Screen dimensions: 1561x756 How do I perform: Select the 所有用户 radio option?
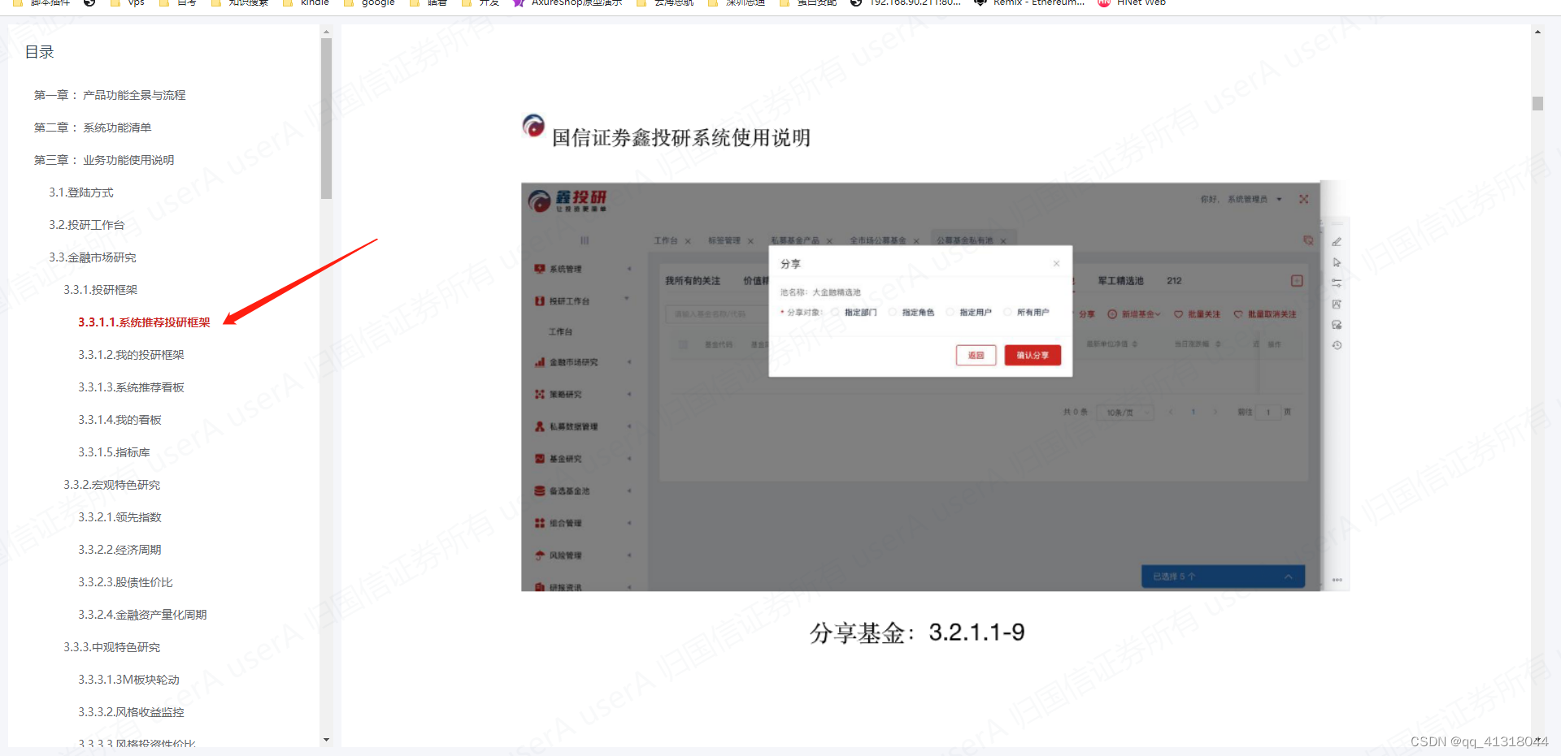tap(1007, 313)
